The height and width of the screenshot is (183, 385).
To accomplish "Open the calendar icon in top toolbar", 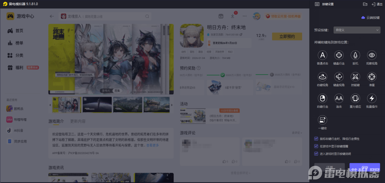I will [x=221, y=16].
